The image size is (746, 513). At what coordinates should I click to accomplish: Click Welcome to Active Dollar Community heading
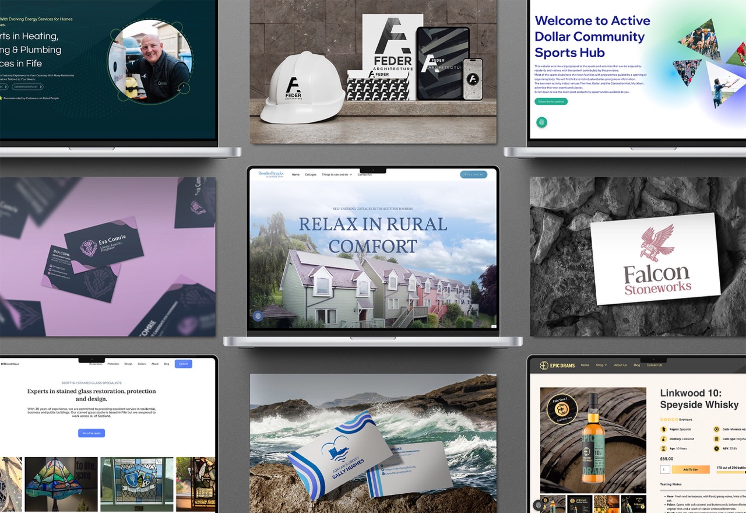click(x=593, y=36)
